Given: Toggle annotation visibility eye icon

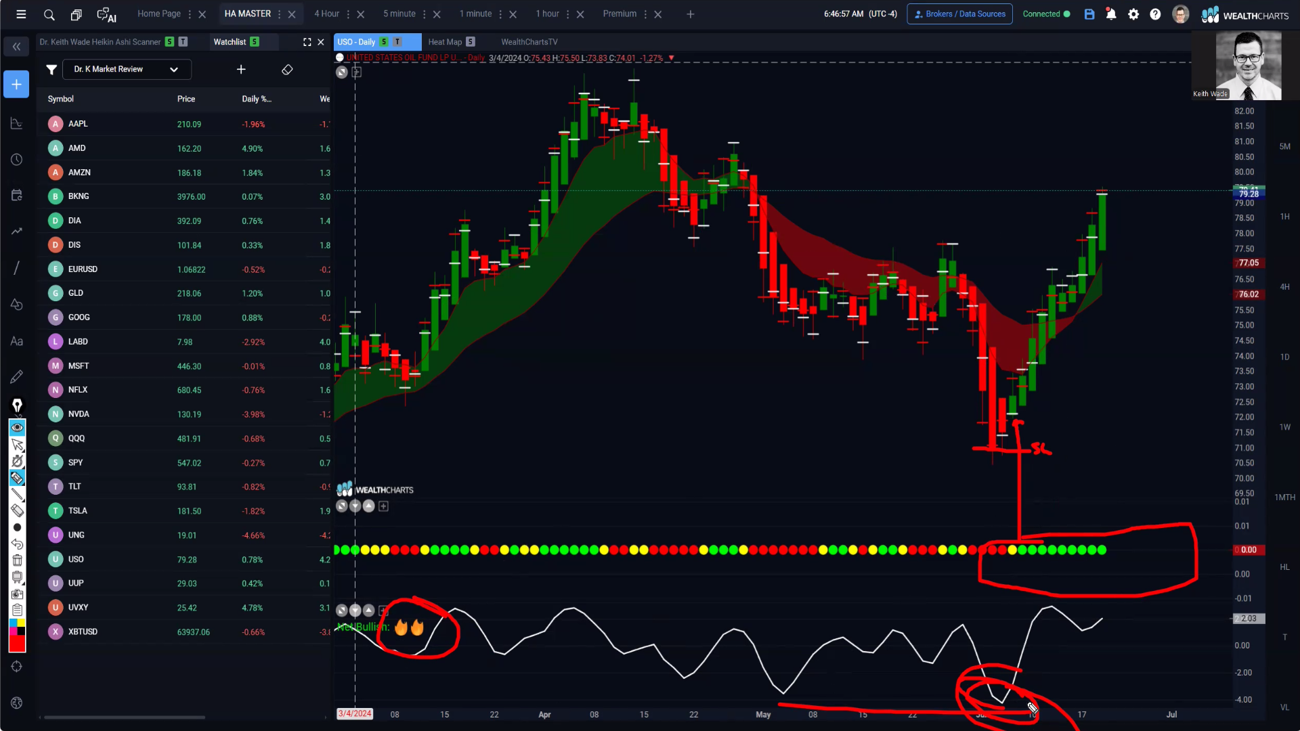Looking at the screenshot, I should 18,428.
